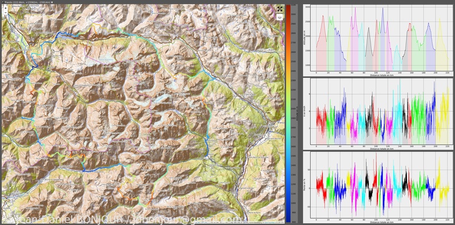Click the 3000 label on the color scale

294,14
